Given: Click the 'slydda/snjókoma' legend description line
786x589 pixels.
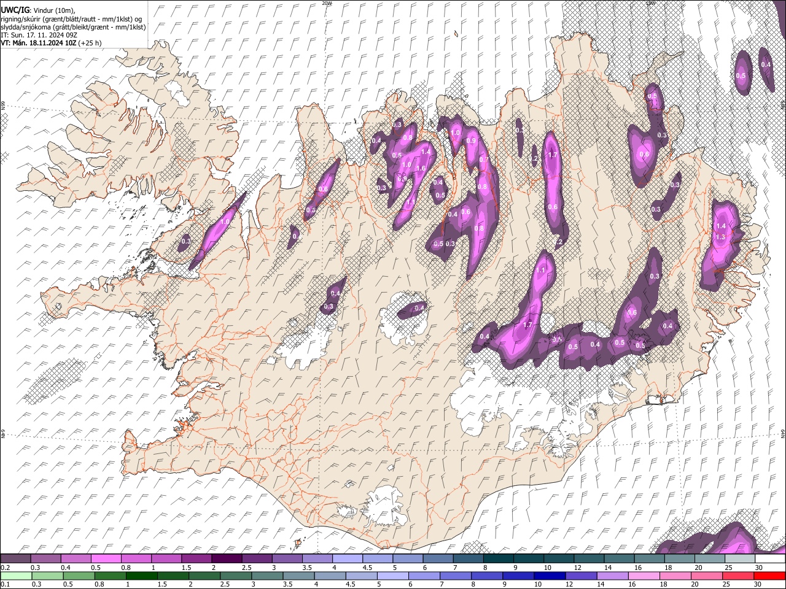Looking at the screenshot, I should pyautogui.click(x=73, y=27).
